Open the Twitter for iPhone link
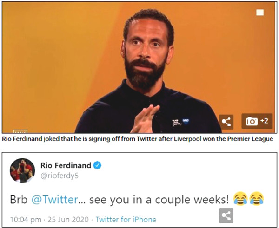 coord(126,220)
